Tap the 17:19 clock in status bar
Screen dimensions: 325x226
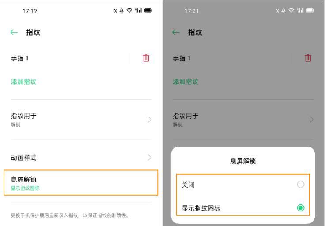point(30,11)
